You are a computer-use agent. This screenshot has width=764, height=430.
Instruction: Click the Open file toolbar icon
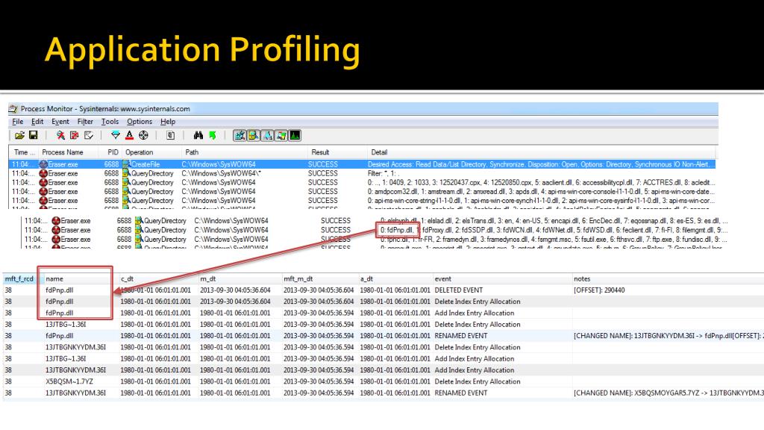coord(19,136)
